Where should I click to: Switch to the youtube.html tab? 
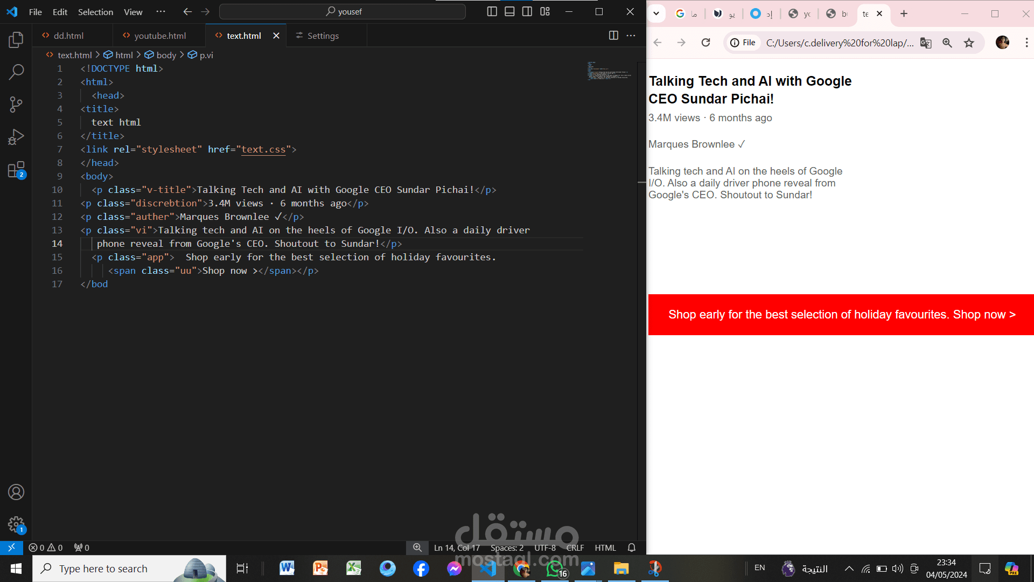(160, 36)
